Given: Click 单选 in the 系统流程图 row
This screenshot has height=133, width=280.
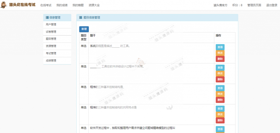Looking at the screenshot, I should click(84, 46).
